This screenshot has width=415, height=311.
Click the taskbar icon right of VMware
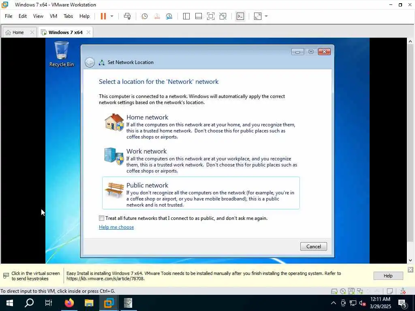click(x=128, y=303)
